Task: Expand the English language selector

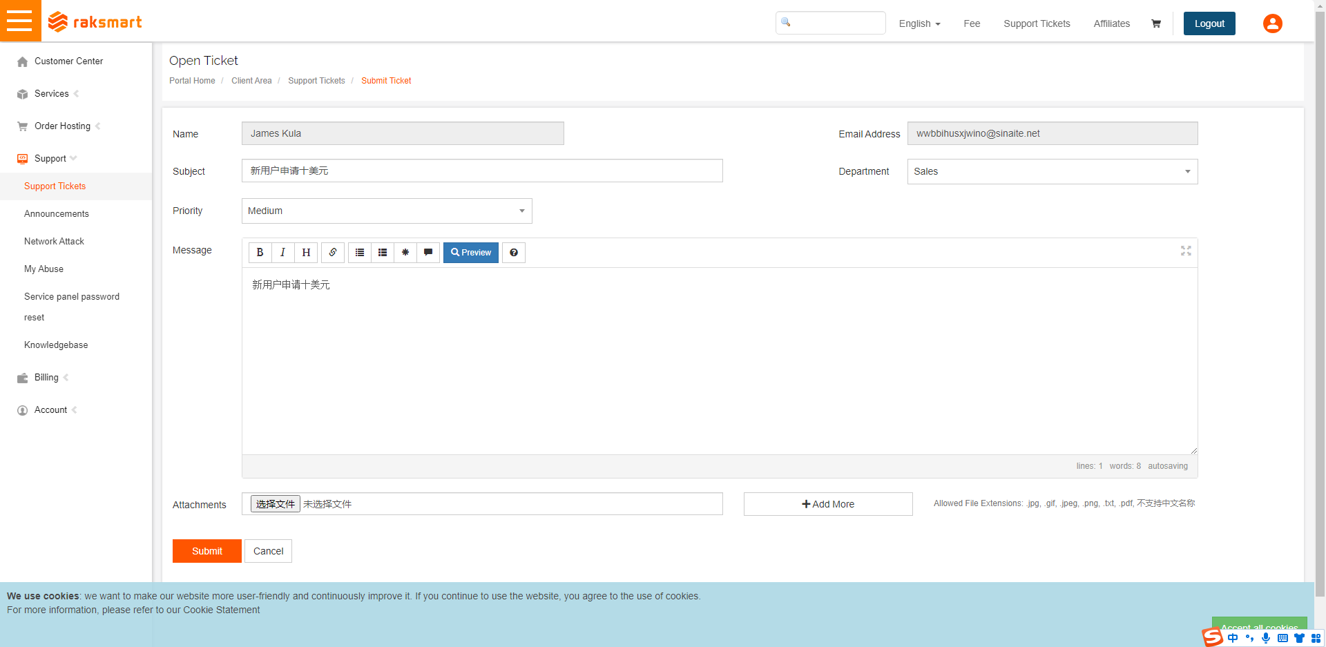Action: (919, 23)
